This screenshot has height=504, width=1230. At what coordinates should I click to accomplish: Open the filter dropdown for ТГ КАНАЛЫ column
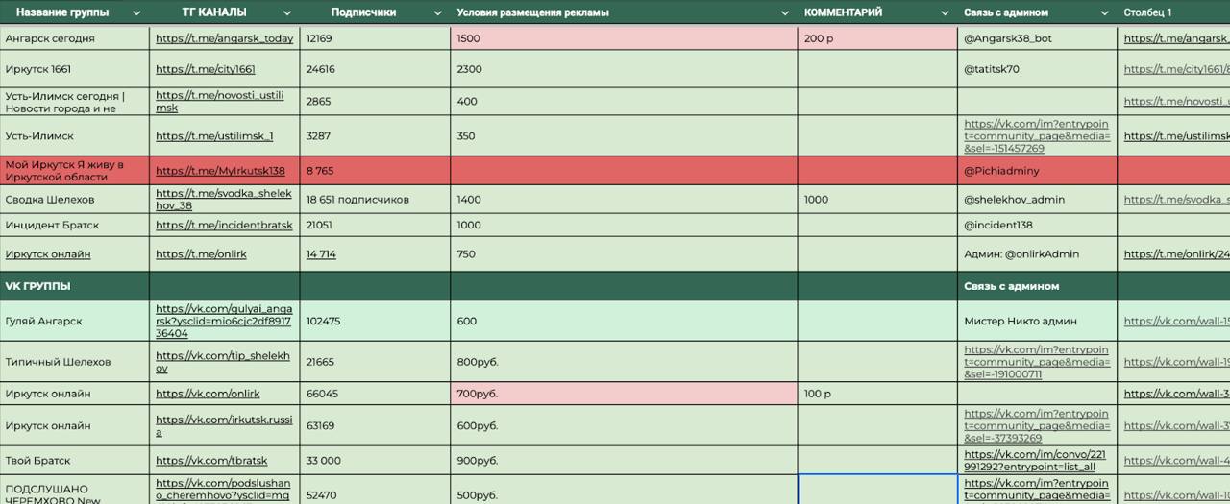click(x=286, y=13)
